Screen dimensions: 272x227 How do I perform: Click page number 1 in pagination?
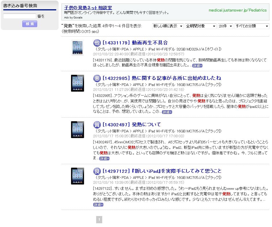click(99, 220)
